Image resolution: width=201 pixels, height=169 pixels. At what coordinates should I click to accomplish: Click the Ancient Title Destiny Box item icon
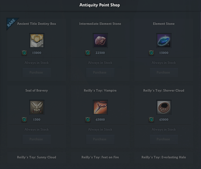[x=36, y=41]
